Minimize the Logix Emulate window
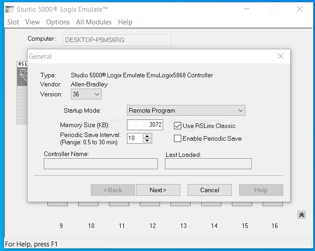315x251 pixels. point(247,9)
